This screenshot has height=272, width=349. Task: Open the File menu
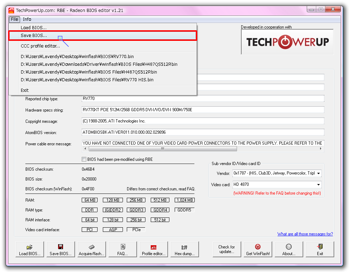[14, 19]
